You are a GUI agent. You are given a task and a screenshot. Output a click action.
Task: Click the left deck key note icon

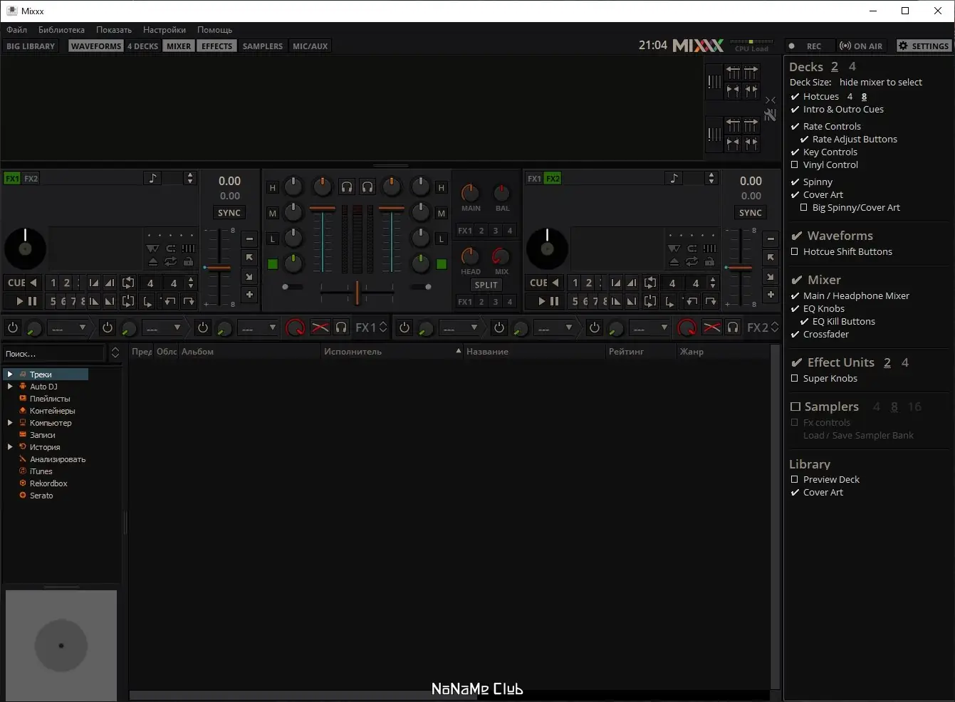pos(152,178)
